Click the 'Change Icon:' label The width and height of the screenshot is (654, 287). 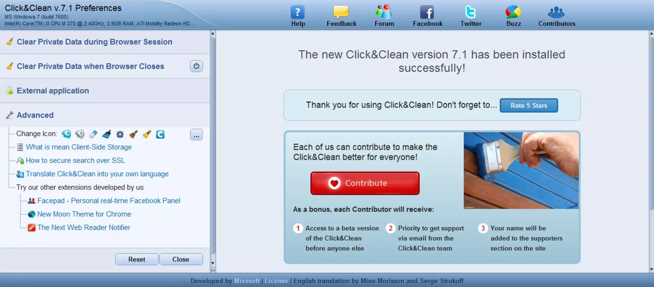[x=37, y=134]
